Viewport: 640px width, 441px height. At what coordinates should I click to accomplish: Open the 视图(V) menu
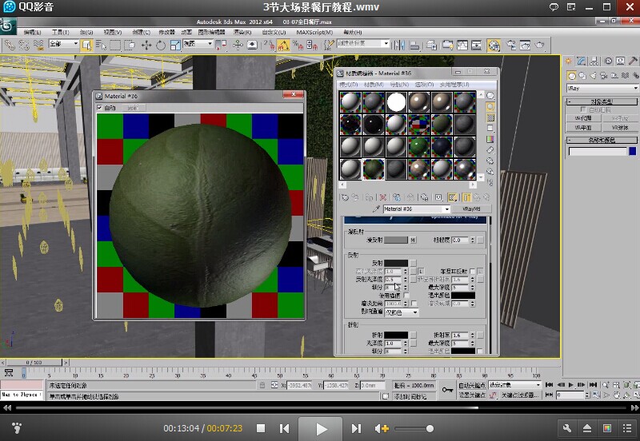(113, 32)
